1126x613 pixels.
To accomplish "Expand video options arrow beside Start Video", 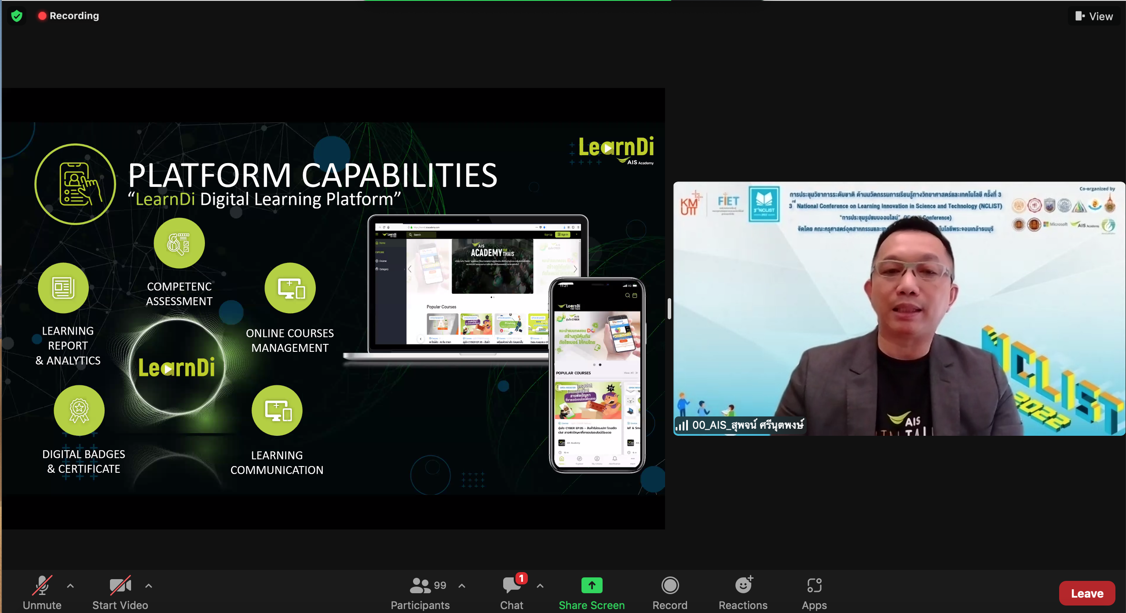I will 149,586.
